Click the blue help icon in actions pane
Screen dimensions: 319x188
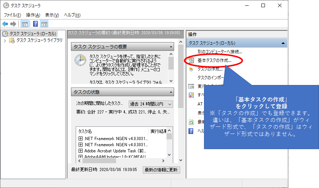click(x=191, y=131)
